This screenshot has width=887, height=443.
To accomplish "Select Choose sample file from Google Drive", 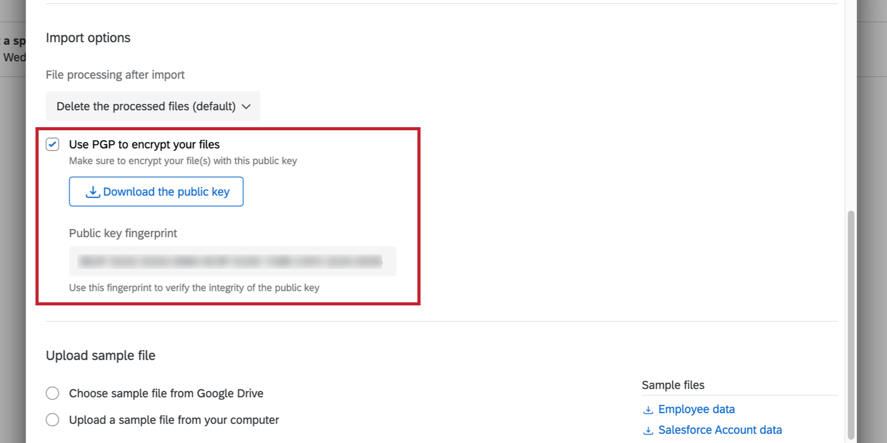I will coord(52,393).
